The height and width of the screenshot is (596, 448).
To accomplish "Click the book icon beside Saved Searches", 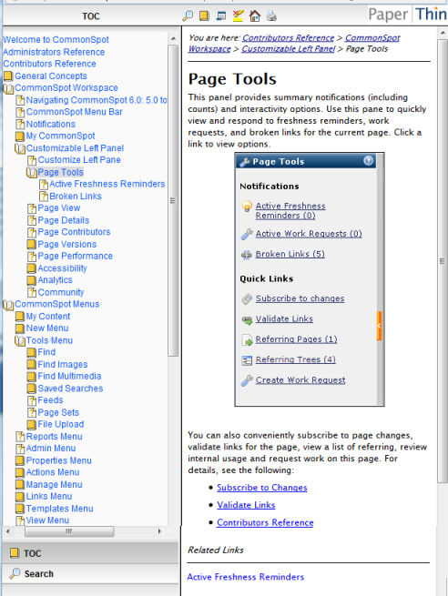I will coord(32,389).
